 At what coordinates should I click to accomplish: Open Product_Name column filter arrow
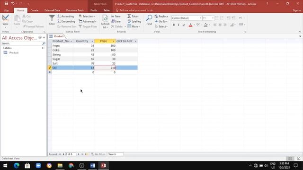(x=71, y=41)
